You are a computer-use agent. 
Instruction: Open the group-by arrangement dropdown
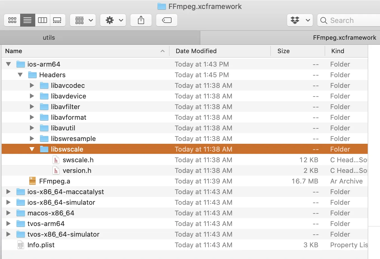(83, 20)
